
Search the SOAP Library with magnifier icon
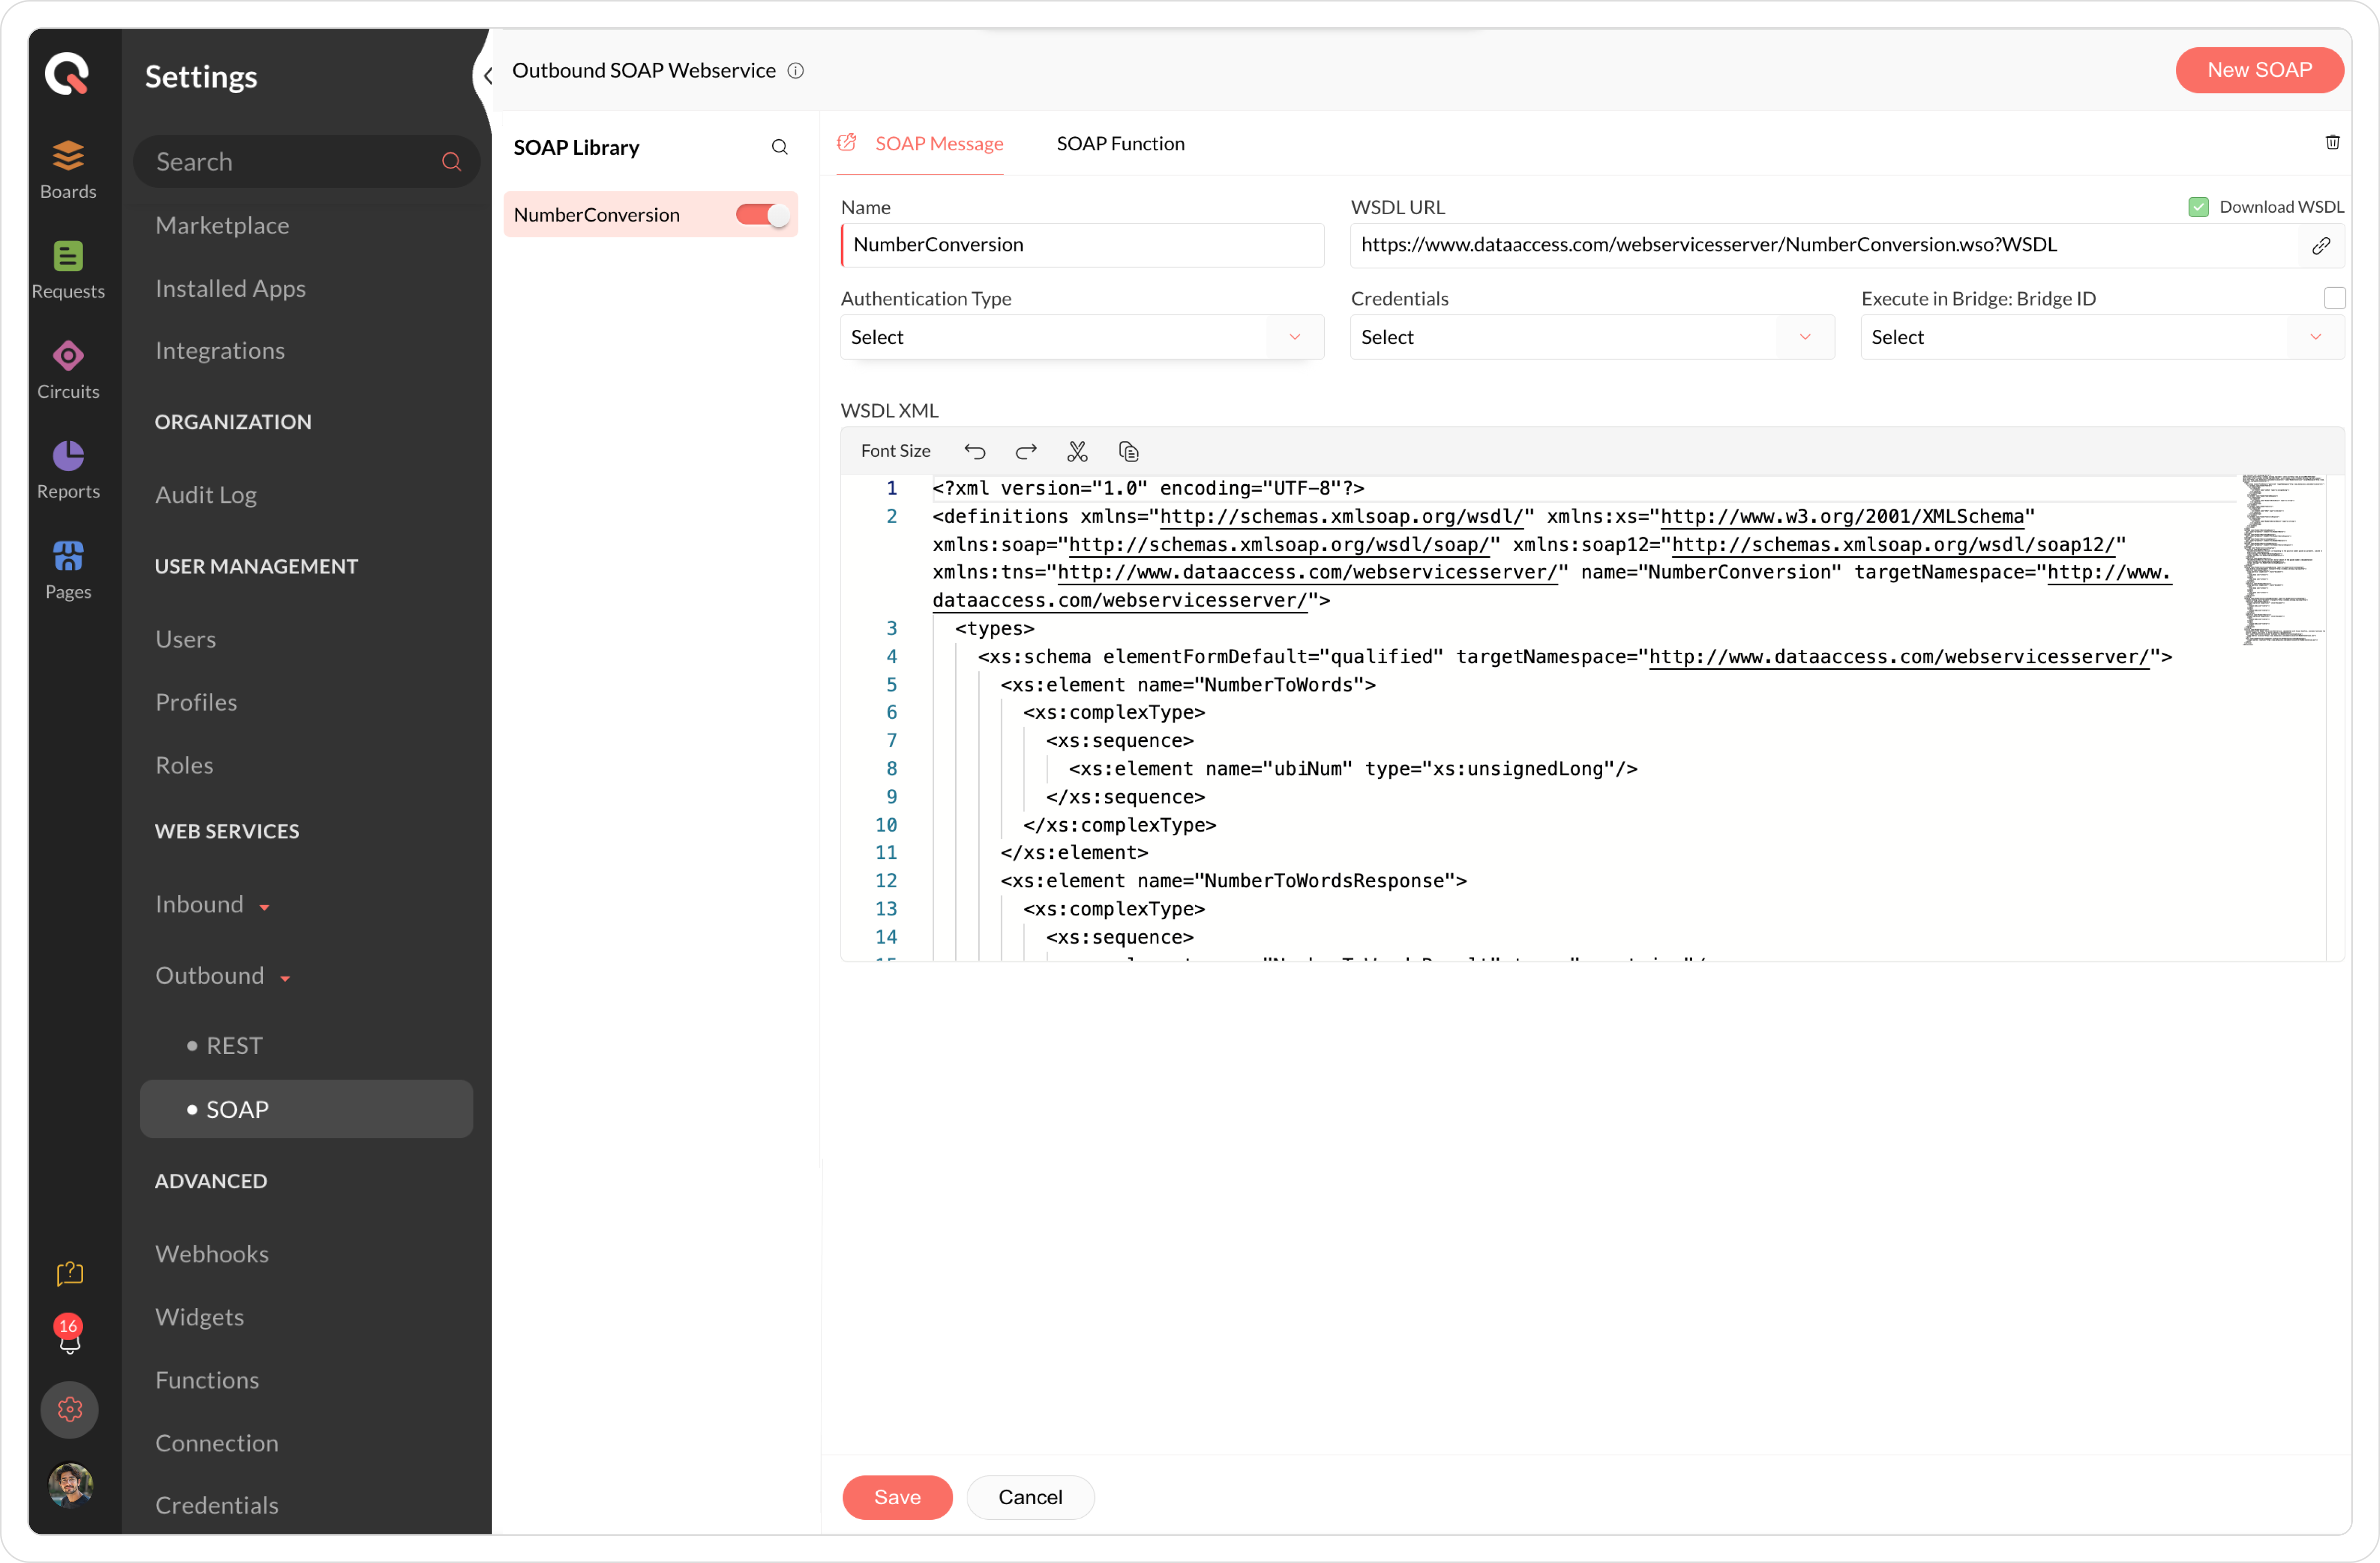click(x=779, y=147)
